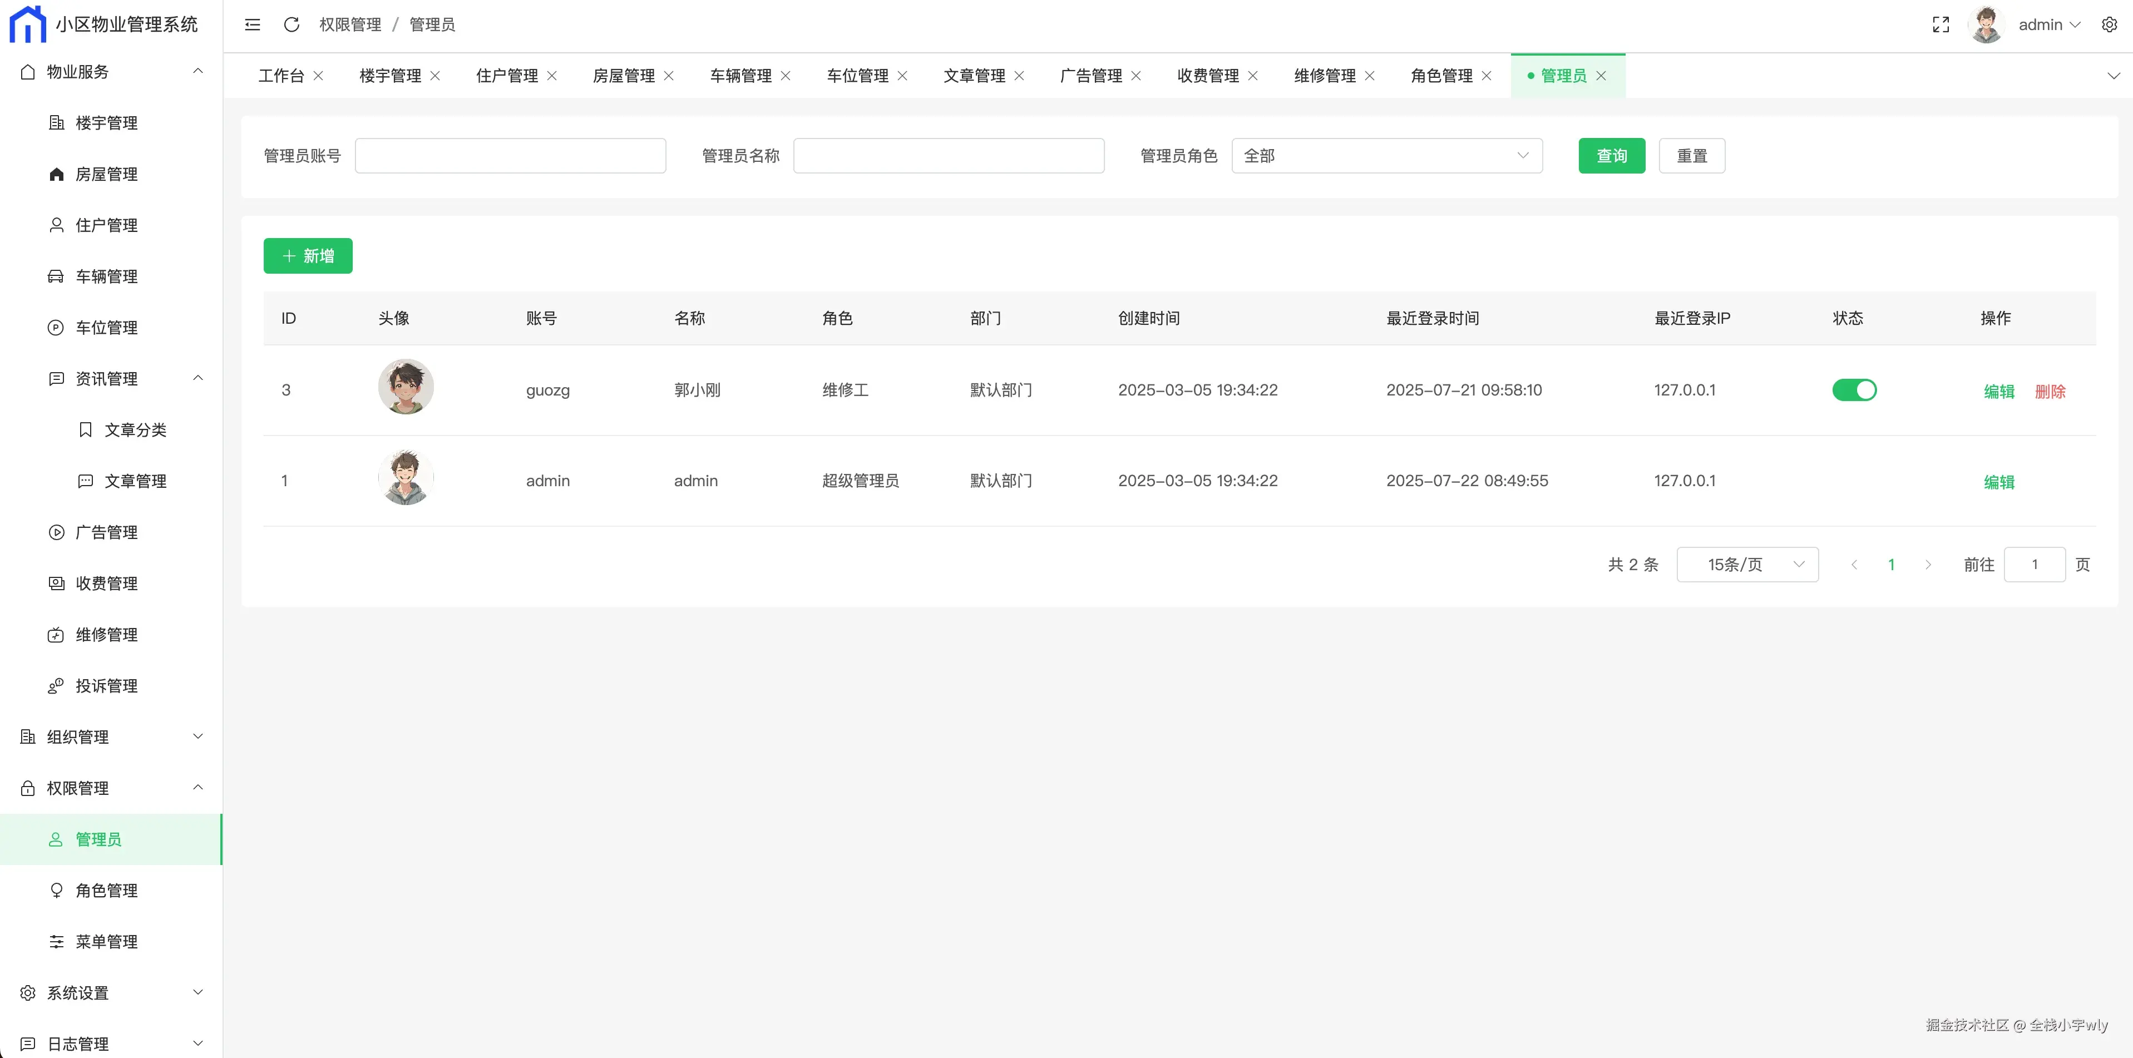This screenshot has width=2133, height=1058.
Task: Close the 角色管理 tab
Action: click(x=1487, y=76)
